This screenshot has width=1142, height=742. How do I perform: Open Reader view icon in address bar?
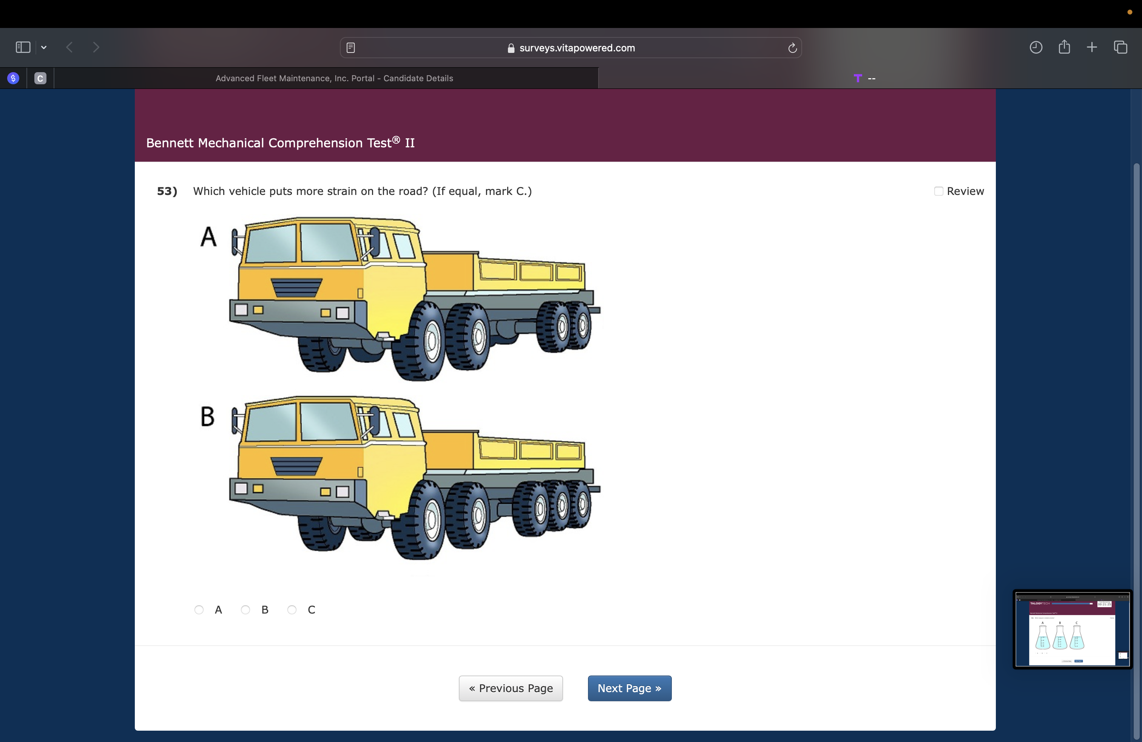pos(351,48)
